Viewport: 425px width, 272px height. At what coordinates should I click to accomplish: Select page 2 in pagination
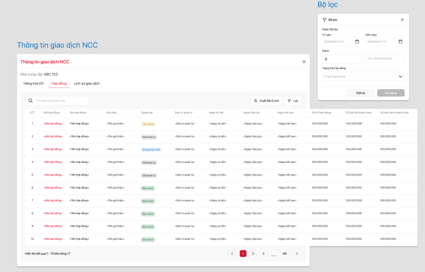click(253, 253)
